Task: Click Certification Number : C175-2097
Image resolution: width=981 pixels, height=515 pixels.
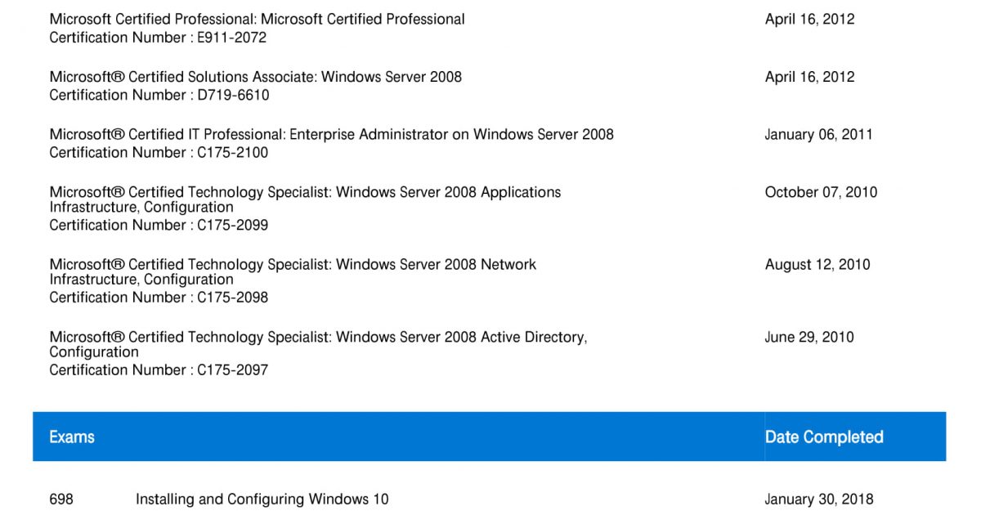Action: point(159,370)
